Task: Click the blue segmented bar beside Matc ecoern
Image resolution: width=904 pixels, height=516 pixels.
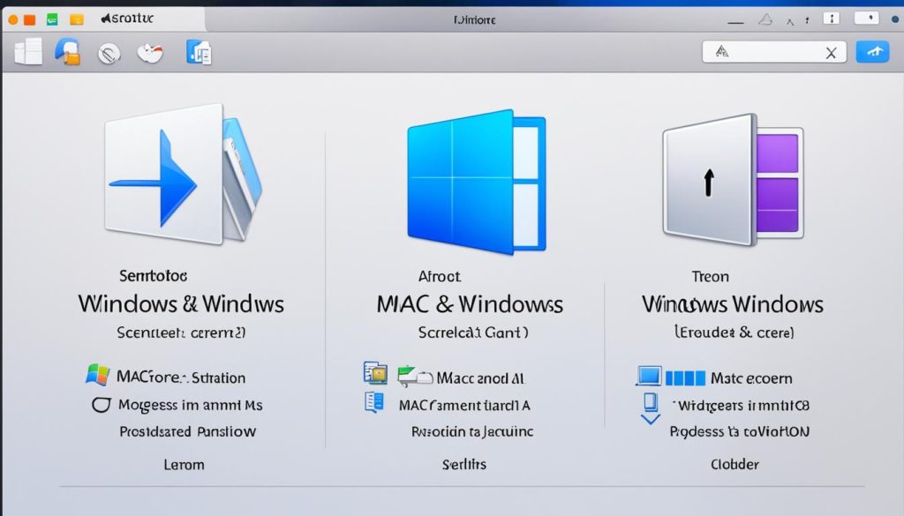Action: coord(685,378)
